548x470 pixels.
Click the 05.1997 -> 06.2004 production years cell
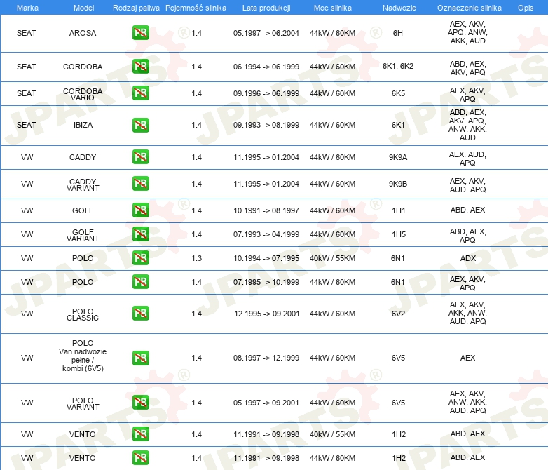coord(266,33)
